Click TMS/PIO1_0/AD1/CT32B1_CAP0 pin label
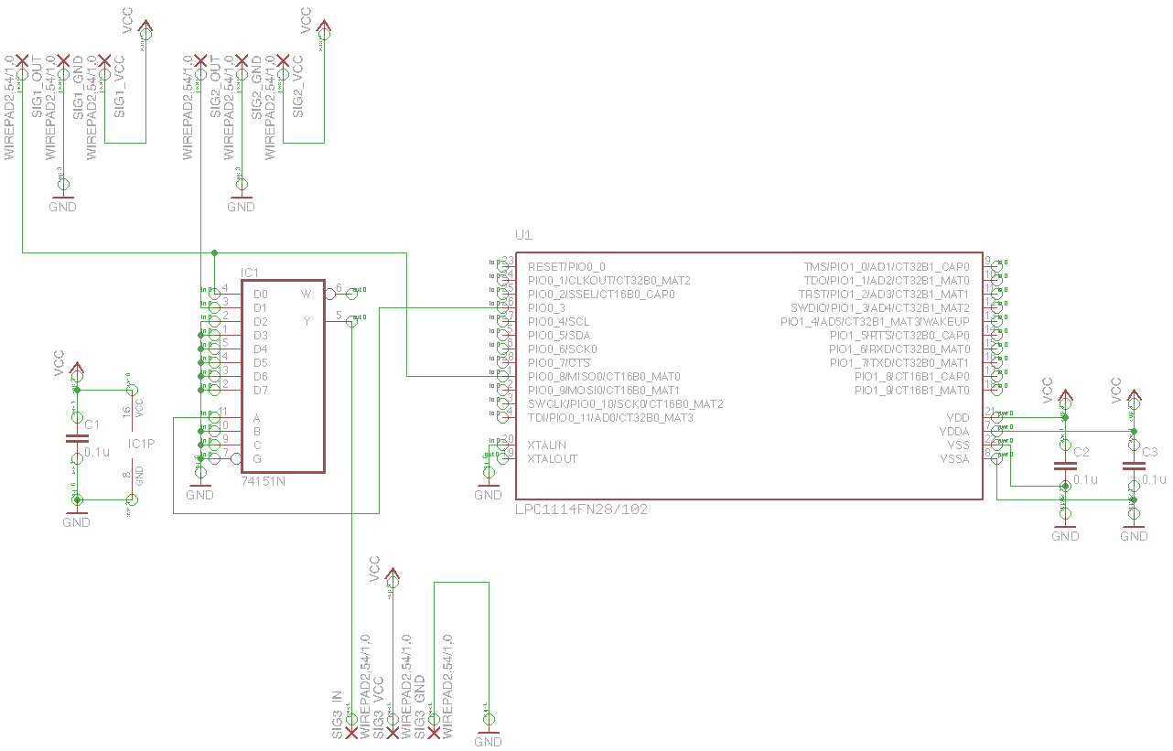1173x751 pixels. click(x=887, y=267)
